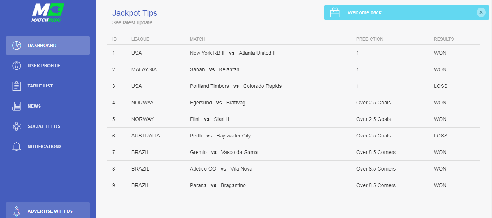Select the Social Feeds atom icon
The width and height of the screenshot is (492, 218).
[x=17, y=126]
